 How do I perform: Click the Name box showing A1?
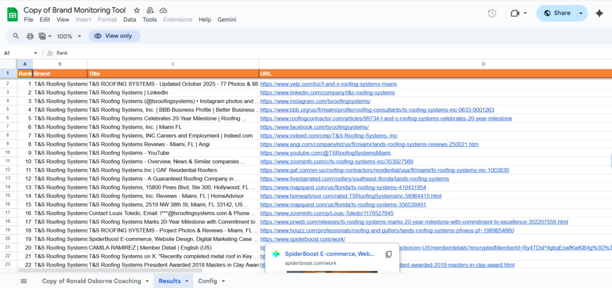pyautogui.click(x=18, y=53)
